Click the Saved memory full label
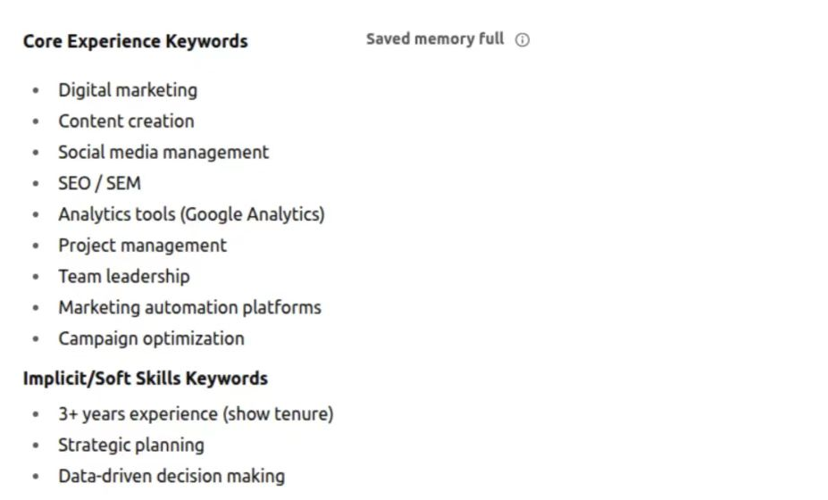This screenshot has height=500, width=828. click(x=435, y=39)
